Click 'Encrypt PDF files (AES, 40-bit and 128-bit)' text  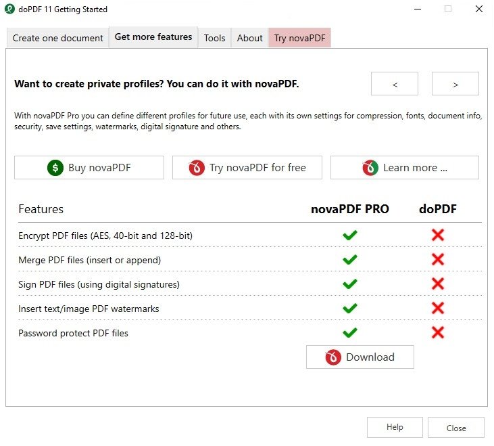pyautogui.click(x=105, y=236)
